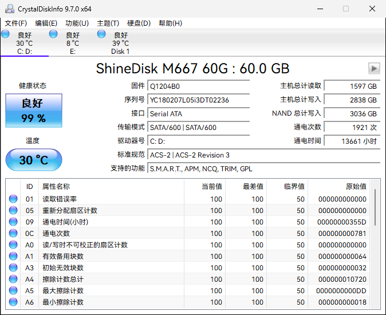Click the 当前值 column header

(204, 187)
